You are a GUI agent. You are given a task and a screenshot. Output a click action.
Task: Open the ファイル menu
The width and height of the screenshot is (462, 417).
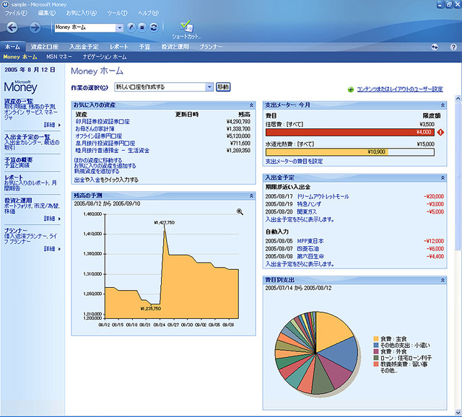[16, 13]
